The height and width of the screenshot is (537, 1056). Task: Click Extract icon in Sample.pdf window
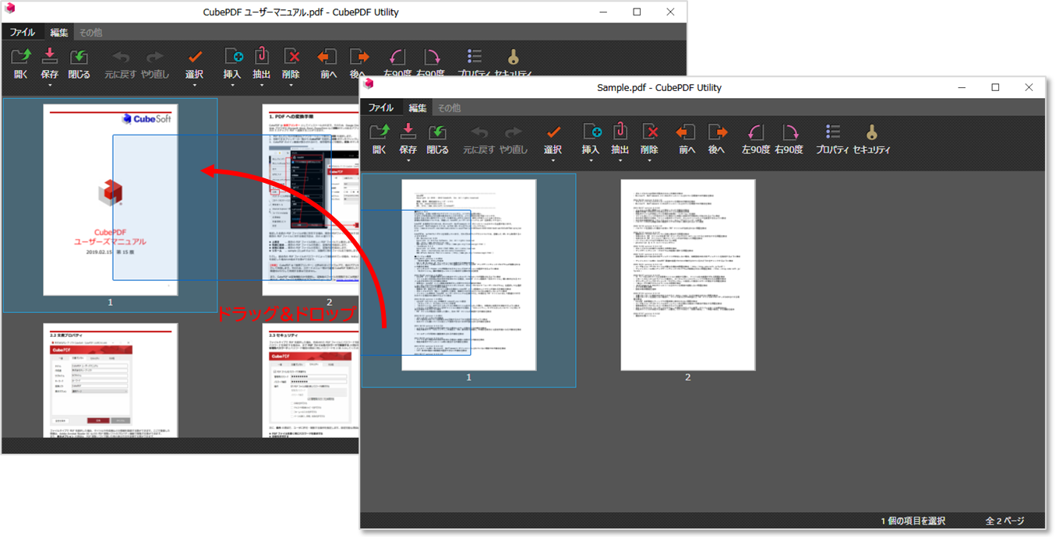(x=620, y=131)
